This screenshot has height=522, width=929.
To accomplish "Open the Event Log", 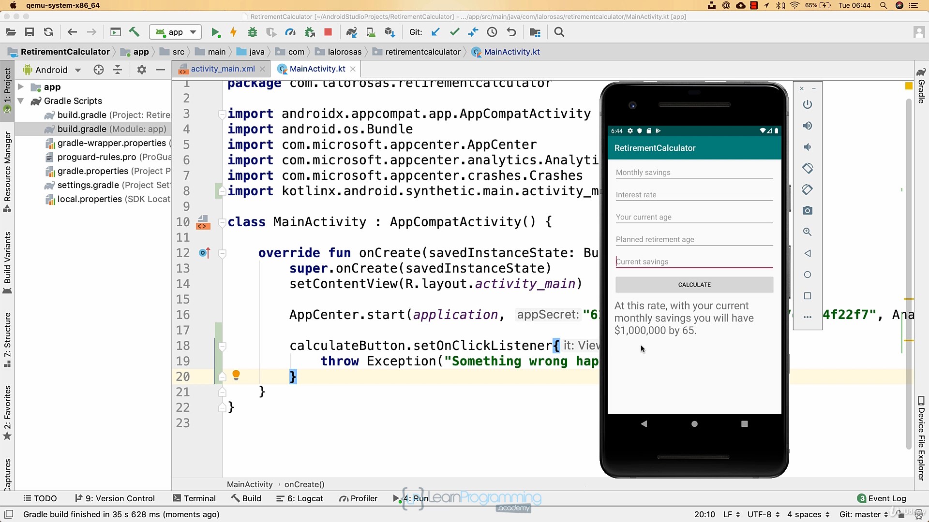I will click(882, 498).
